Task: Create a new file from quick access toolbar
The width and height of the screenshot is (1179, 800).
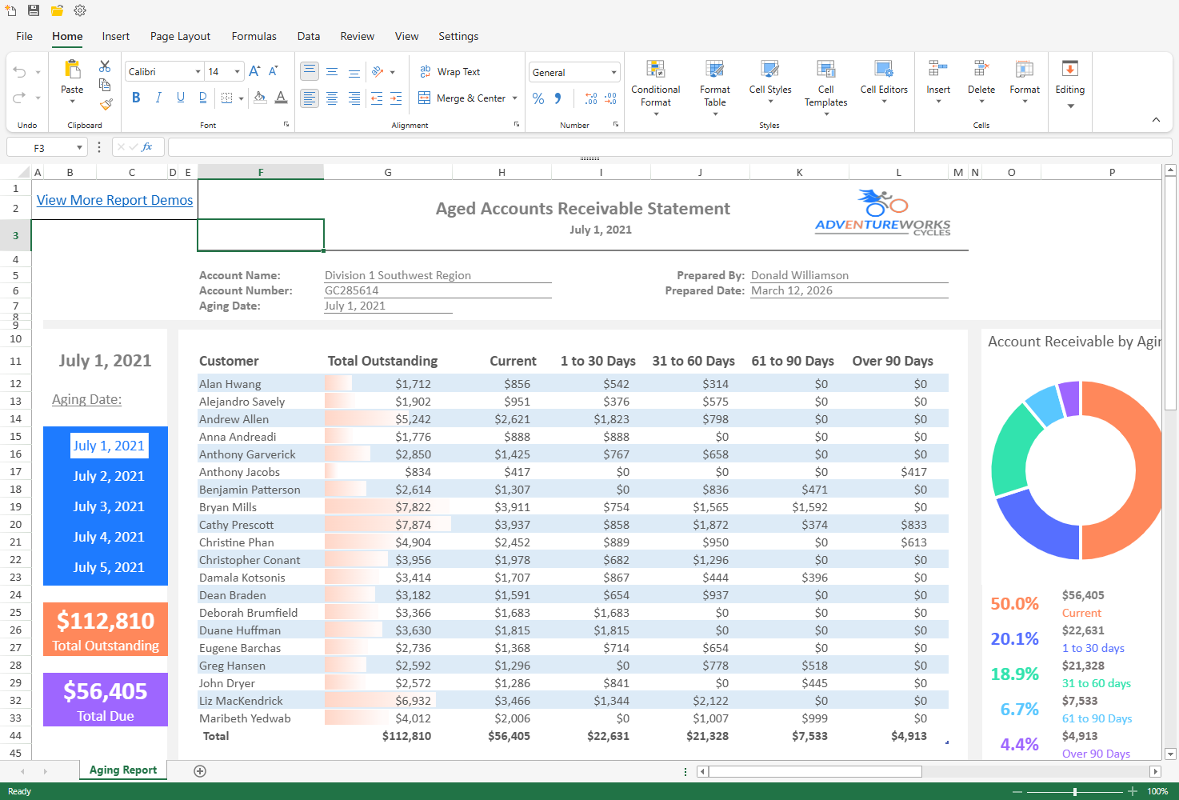Action: (10, 10)
